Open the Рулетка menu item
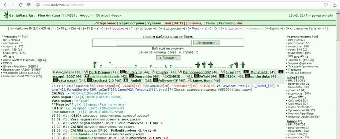 tap(154, 23)
